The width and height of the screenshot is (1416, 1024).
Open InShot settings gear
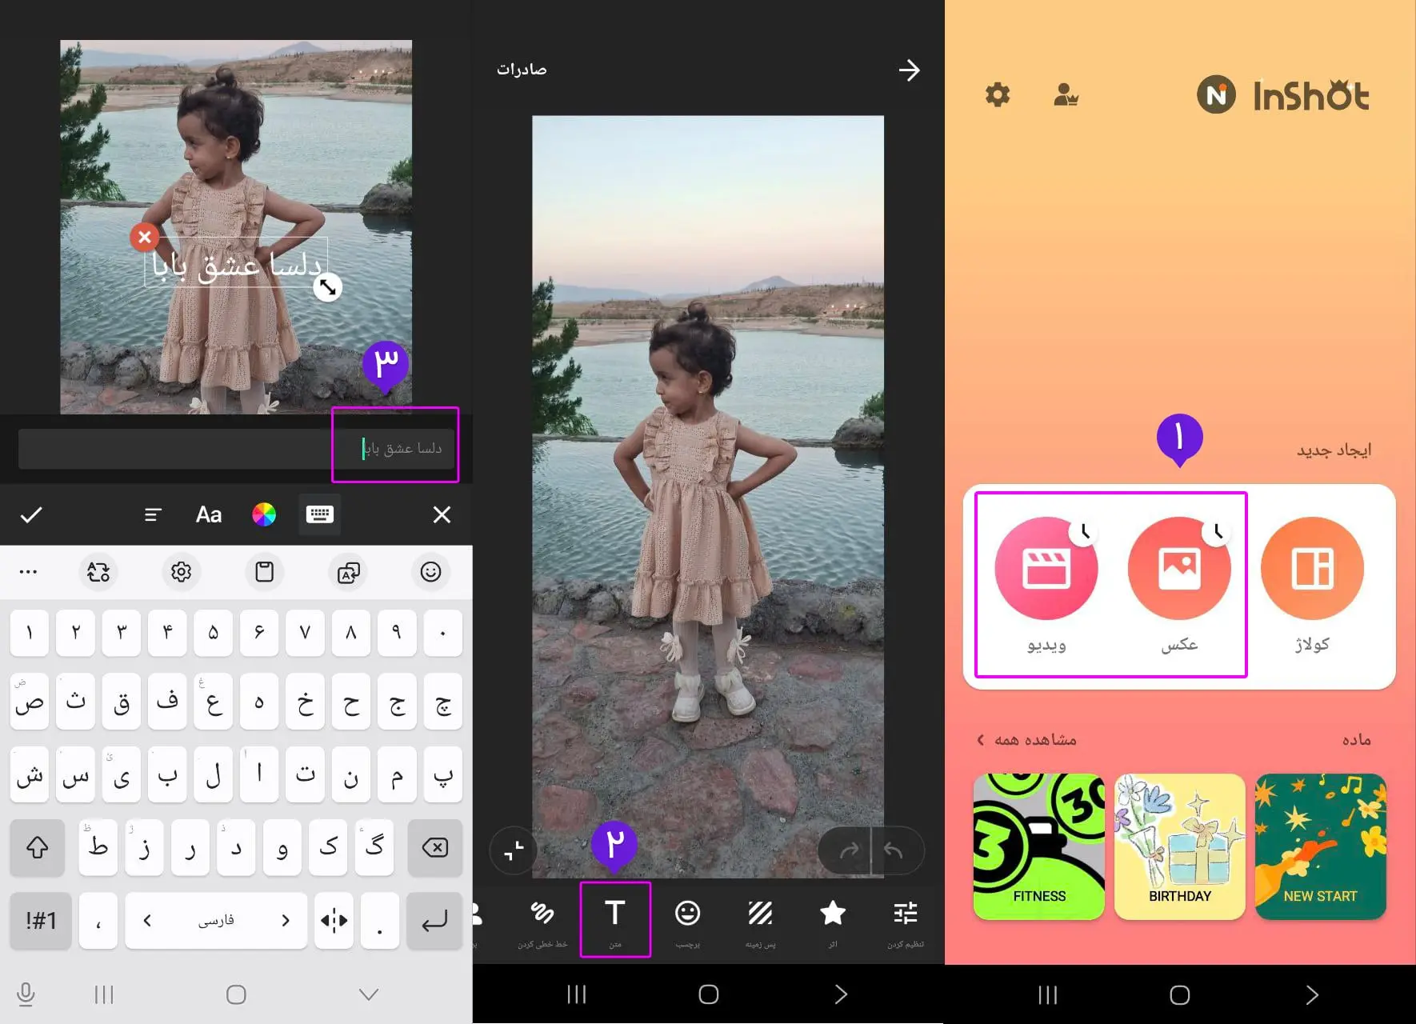[x=997, y=95]
